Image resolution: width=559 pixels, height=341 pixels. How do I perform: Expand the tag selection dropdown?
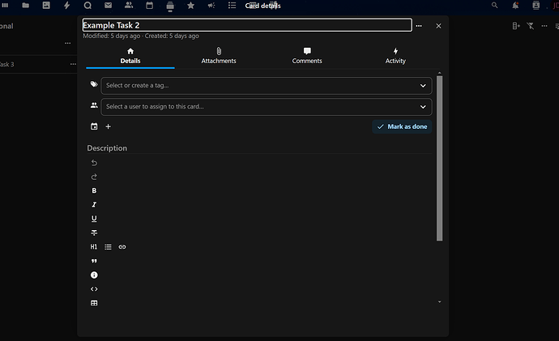(423, 85)
